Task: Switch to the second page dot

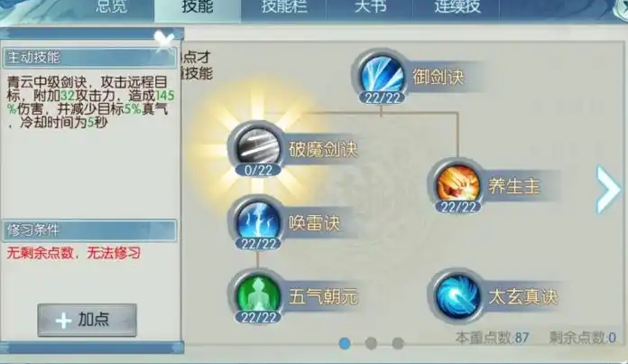Action: (x=371, y=343)
